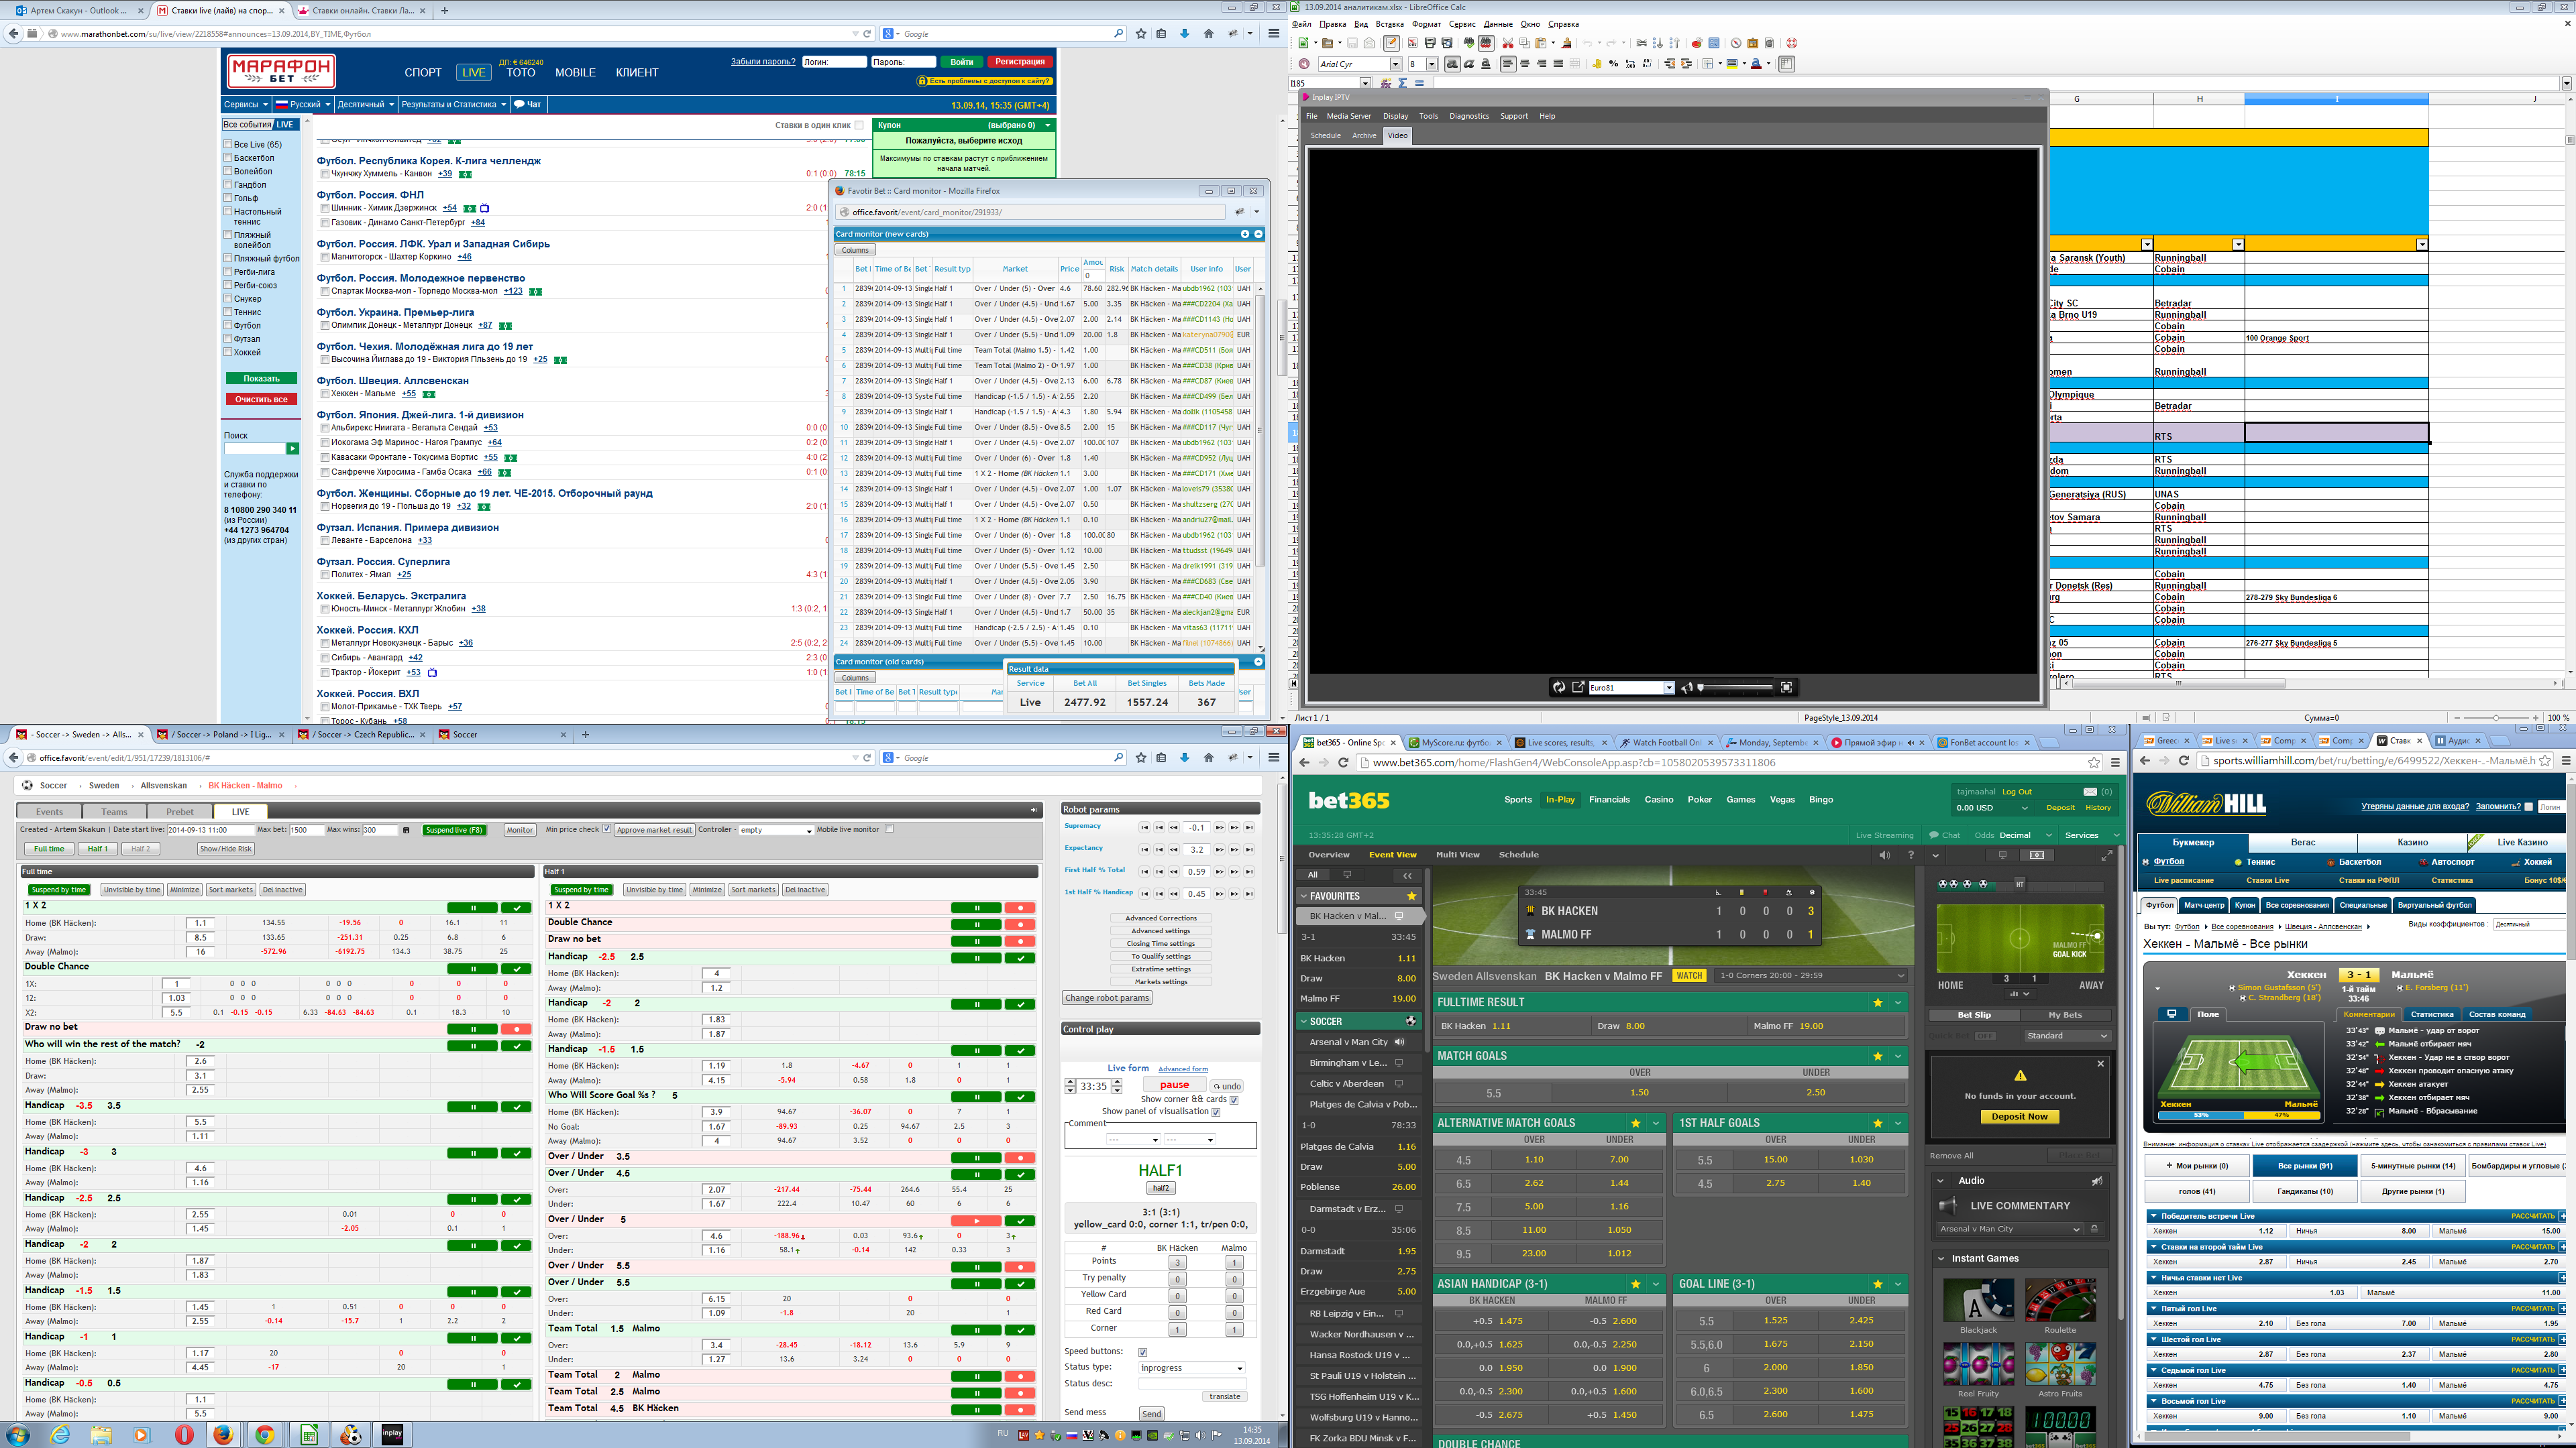Click the Change robot params button
This screenshot has height=1448, width=2576.
(1107, 998)
